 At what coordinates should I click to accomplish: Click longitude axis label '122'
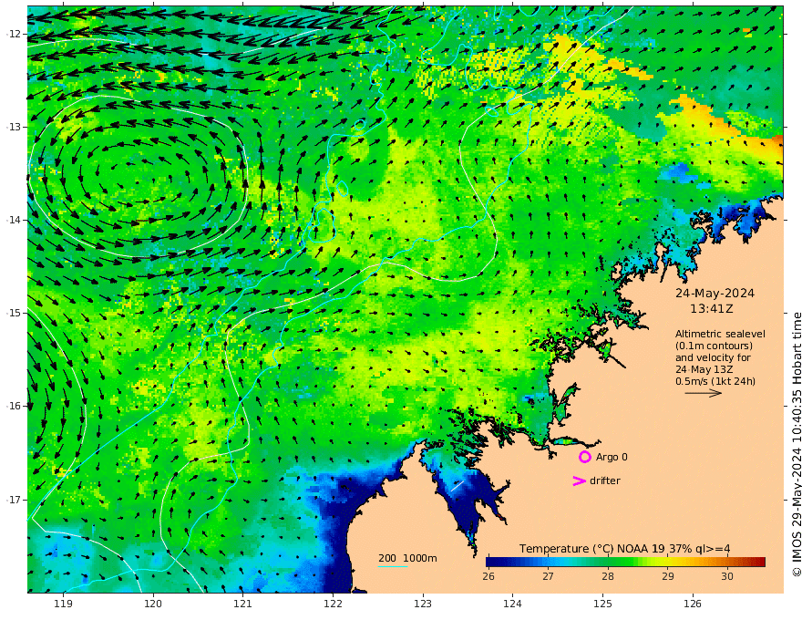pyautogui.click(x=333, y=604)
